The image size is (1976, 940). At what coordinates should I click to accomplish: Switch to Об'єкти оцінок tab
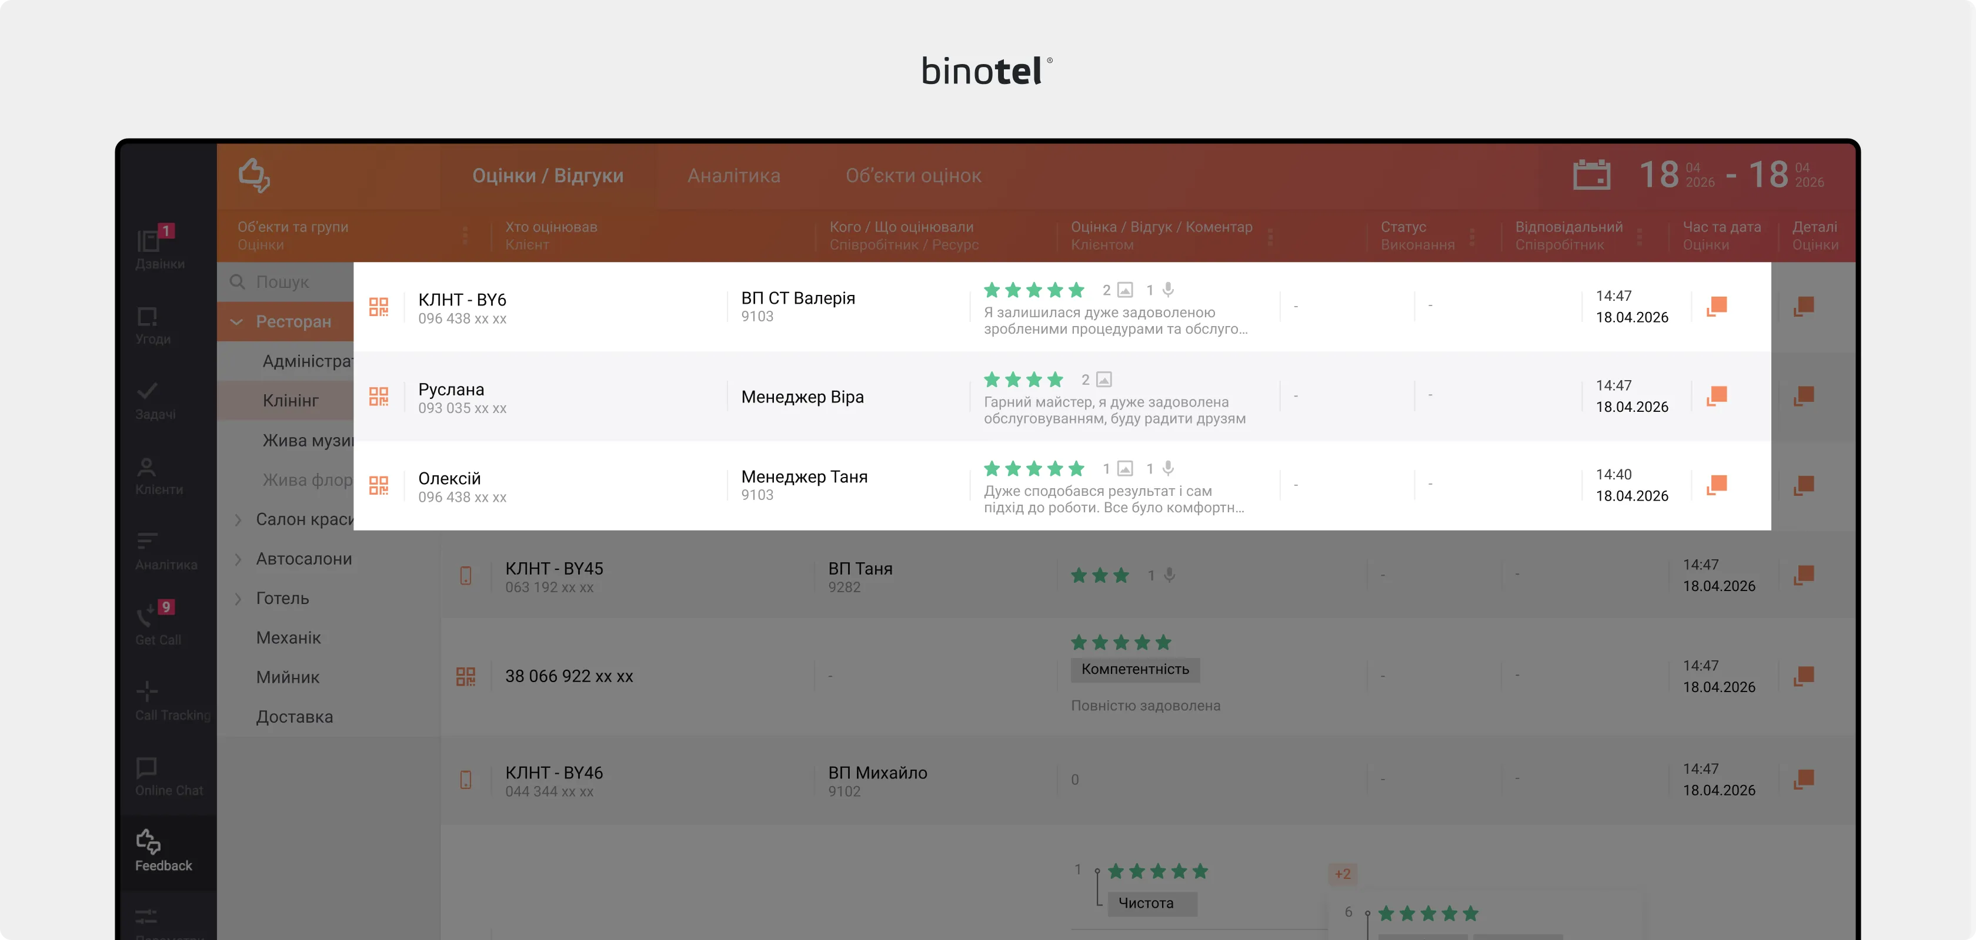(x=913, y=176)
